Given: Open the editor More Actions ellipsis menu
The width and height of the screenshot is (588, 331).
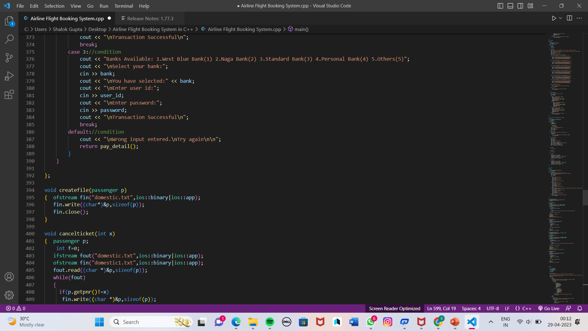Looking at the screenshot, I should pos(579,18).
